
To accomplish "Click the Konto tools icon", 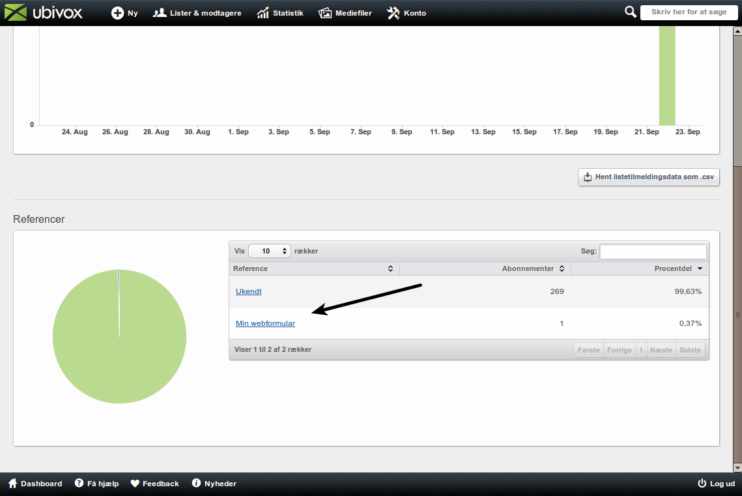I will pos(393,13).
